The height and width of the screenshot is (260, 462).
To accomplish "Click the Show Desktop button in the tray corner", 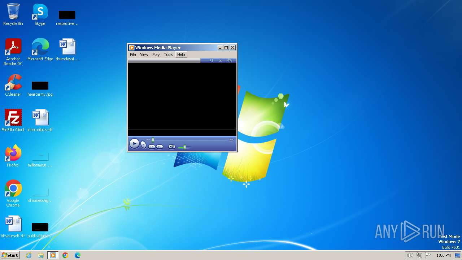I will (x=458, y=255).
